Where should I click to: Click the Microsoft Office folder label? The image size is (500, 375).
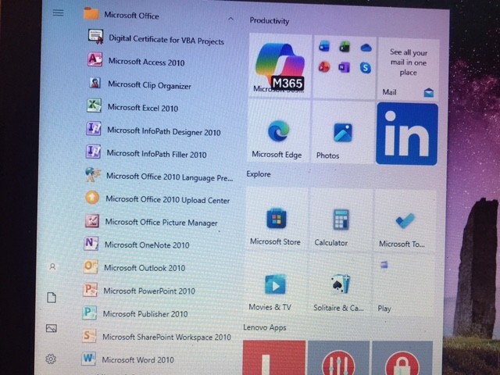pos(131,16)
